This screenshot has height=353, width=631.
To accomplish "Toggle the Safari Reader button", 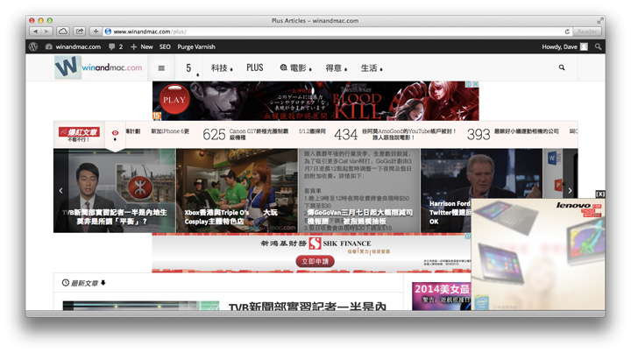I will (x=588, y=31).
